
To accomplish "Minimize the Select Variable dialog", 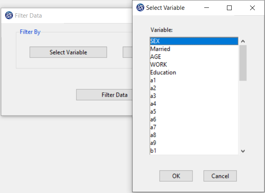I will pos(207,8).
